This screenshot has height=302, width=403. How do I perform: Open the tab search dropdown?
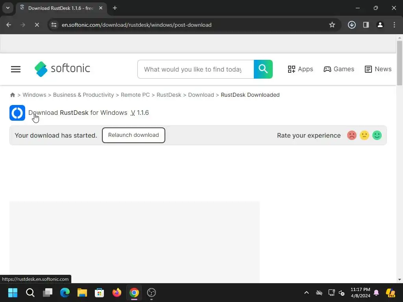[8, 8]
